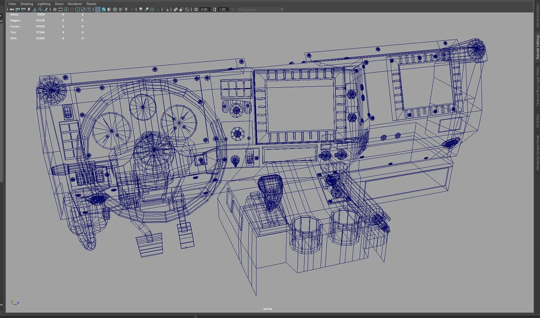Image resolution: width=540 pixels, height=318 pixels.
Task: Open the Attribute Editor side tab
Action: (x=537, y=15)
